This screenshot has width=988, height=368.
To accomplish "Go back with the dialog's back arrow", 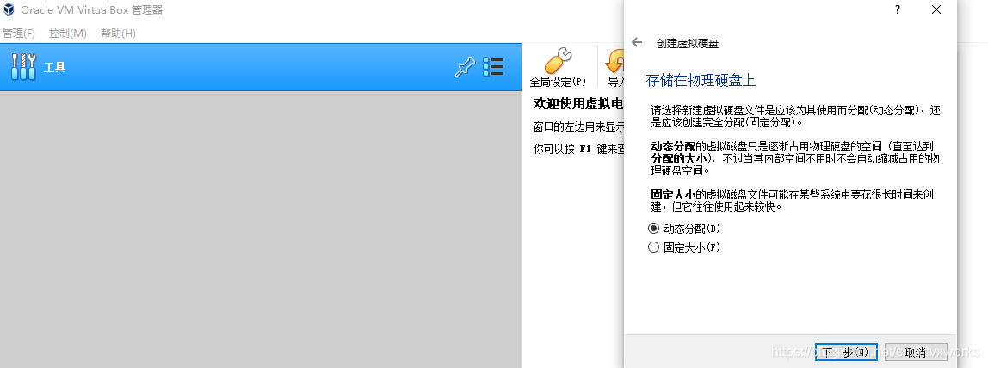I will click(x=637, y=42).
